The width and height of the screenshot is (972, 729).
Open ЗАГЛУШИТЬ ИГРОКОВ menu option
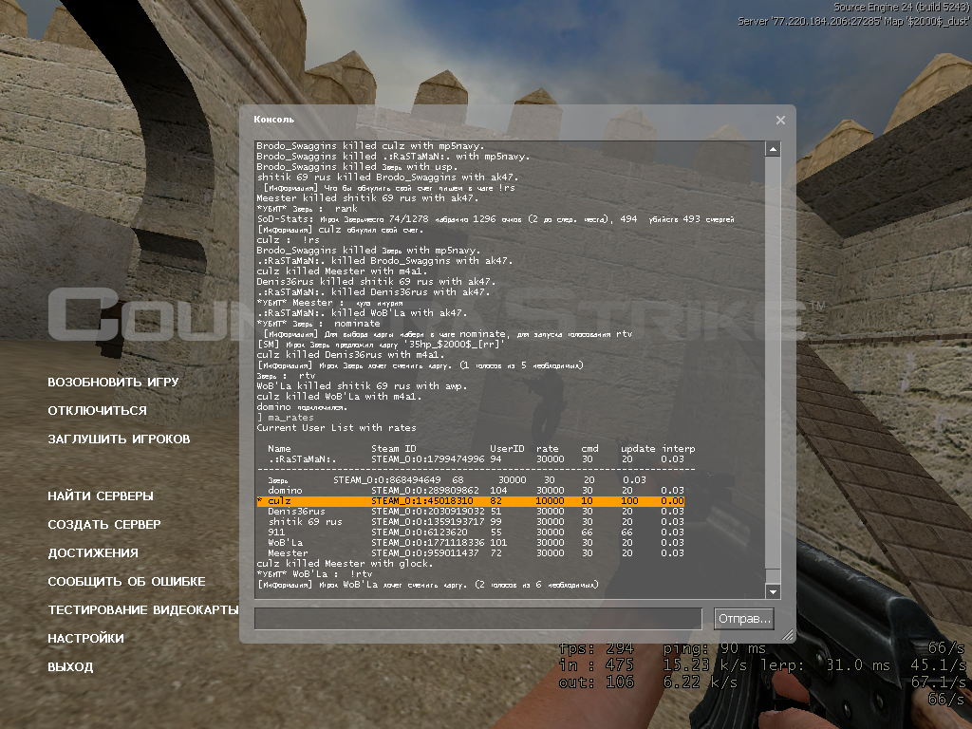119,439
